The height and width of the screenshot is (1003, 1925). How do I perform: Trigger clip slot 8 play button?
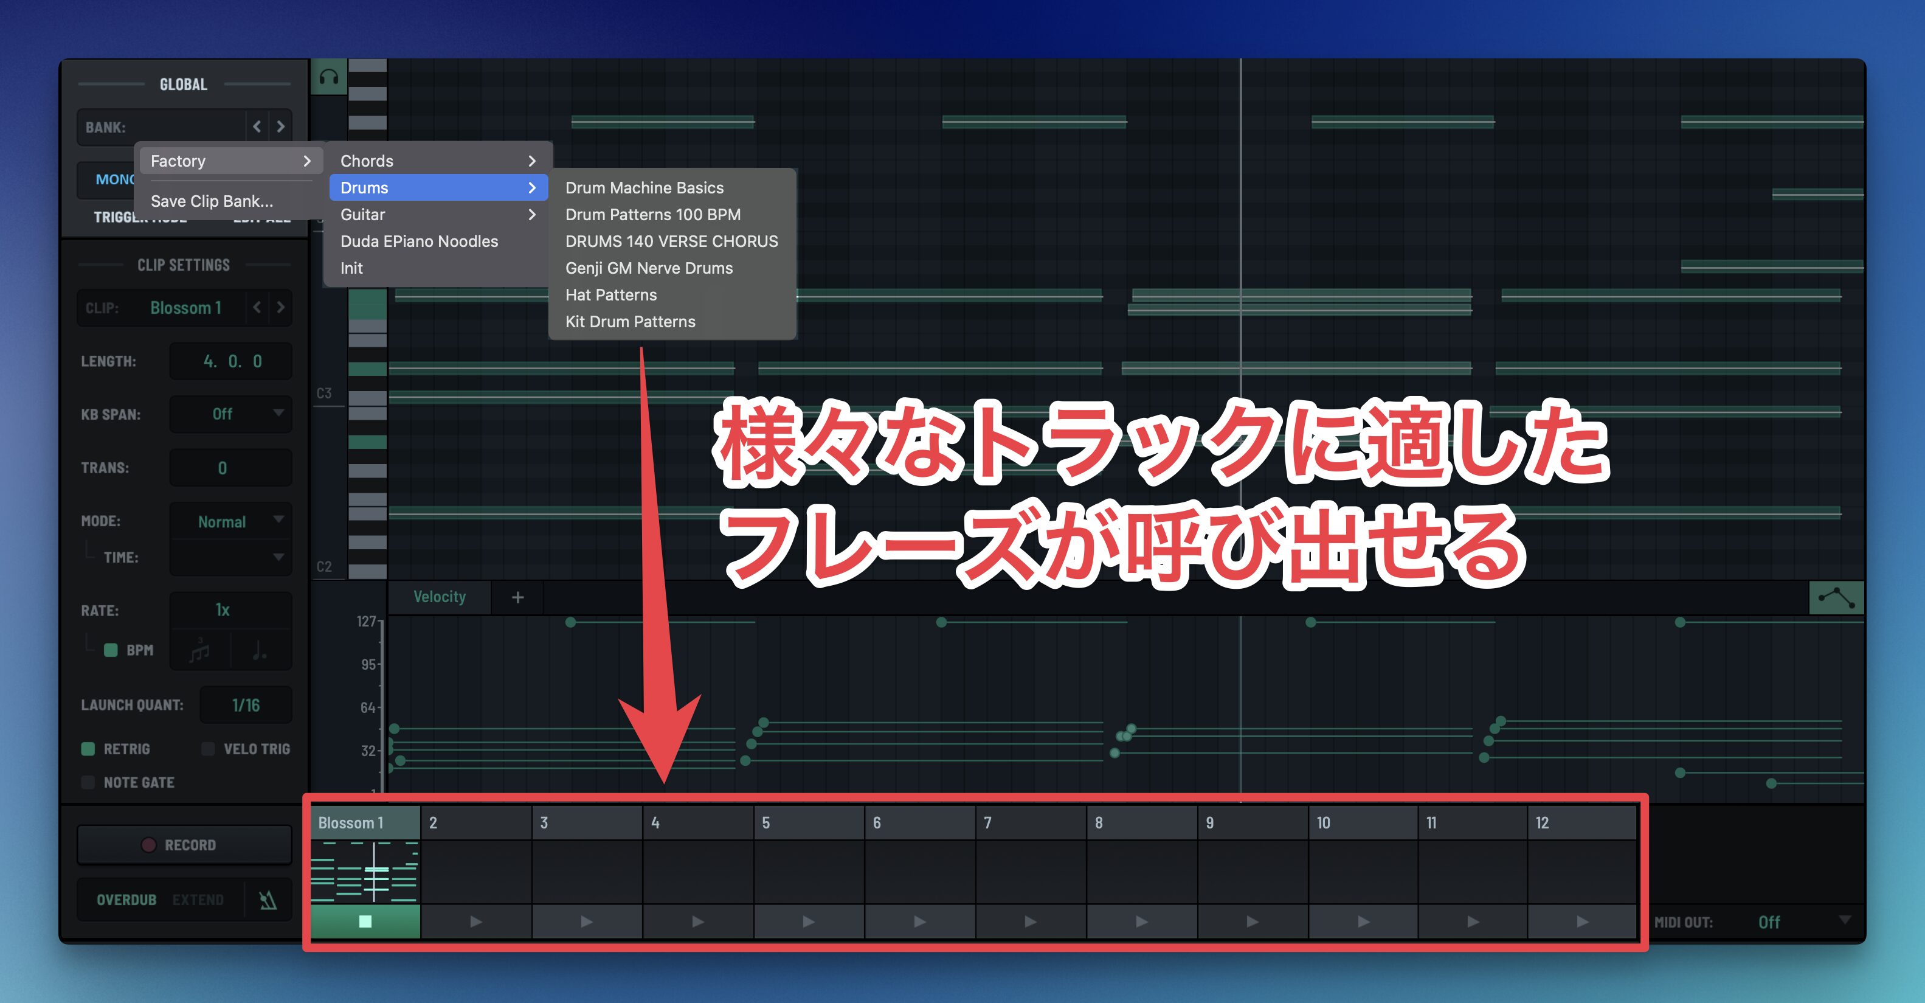coord(1142,921)
